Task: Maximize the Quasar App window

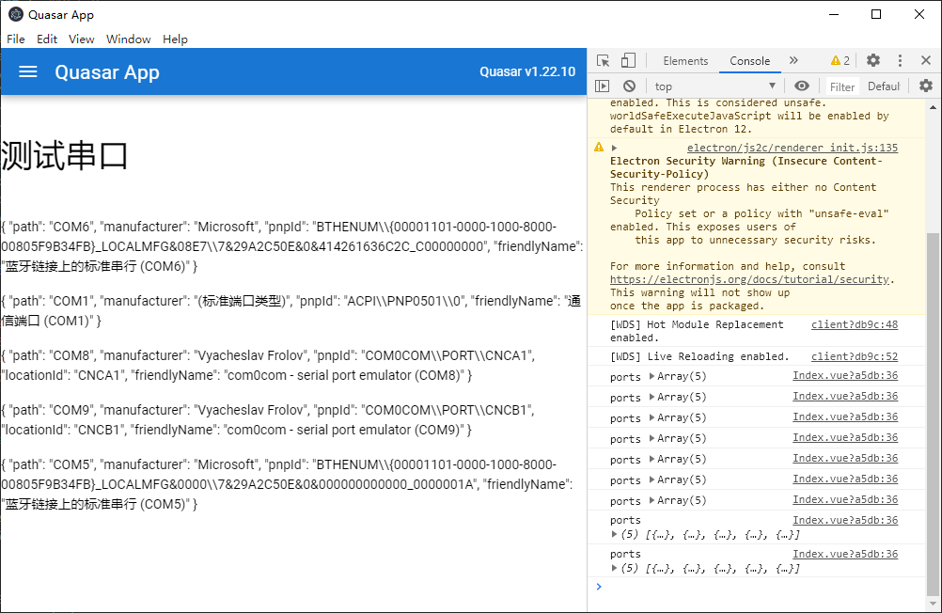Action: pyautogui.click(x=876, y=14)
